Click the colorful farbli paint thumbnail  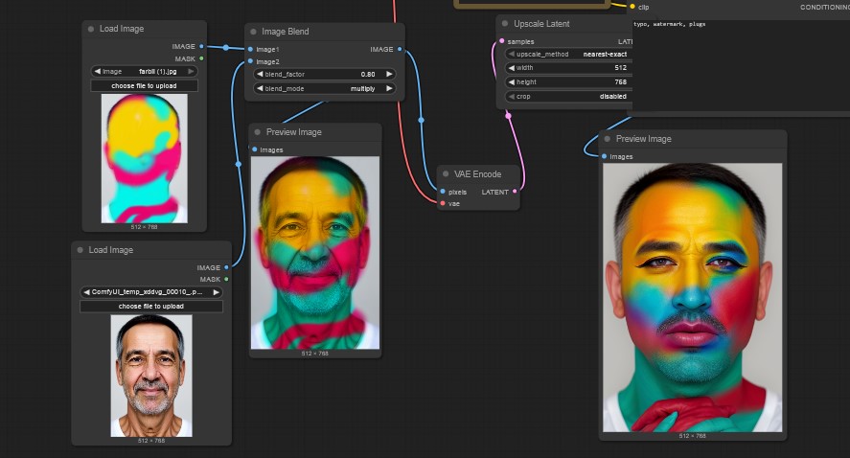click(x=144, y=158)
